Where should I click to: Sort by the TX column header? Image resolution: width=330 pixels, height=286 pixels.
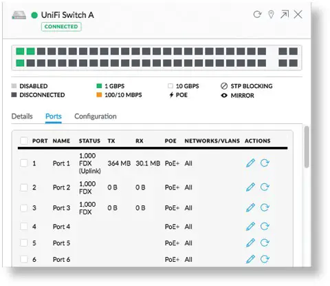tap(111, 141)
